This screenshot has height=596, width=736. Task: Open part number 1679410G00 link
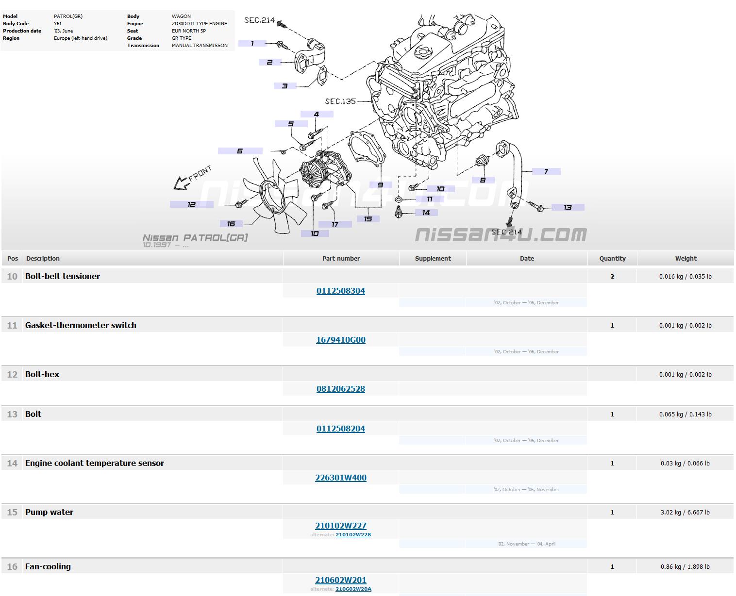(x=341, y=340)
